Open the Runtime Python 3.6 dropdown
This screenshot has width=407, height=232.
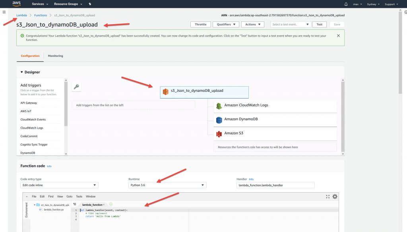167,185
